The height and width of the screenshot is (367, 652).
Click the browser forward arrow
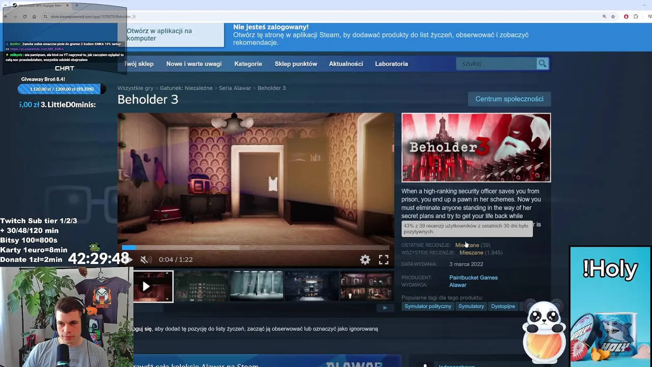[x=15, y=16]
